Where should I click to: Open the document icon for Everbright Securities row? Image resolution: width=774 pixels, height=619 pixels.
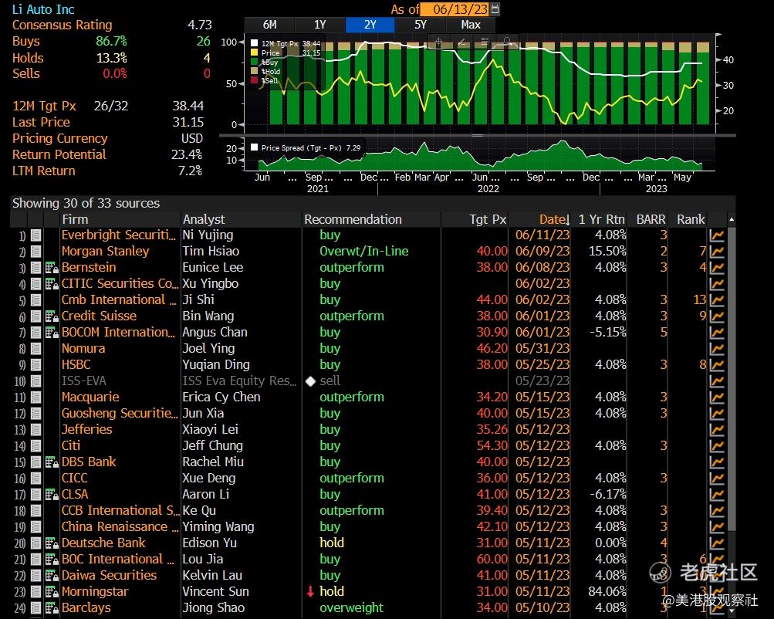click(35, 235)
